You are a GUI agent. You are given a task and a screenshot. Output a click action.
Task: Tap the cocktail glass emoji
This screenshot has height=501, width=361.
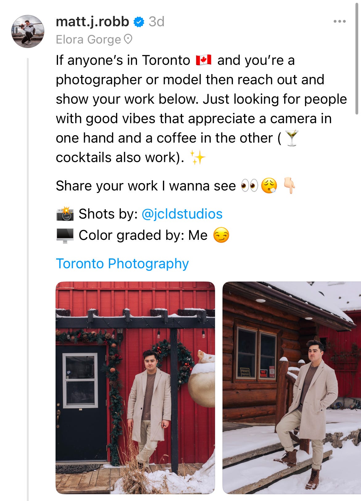[291, 138]
